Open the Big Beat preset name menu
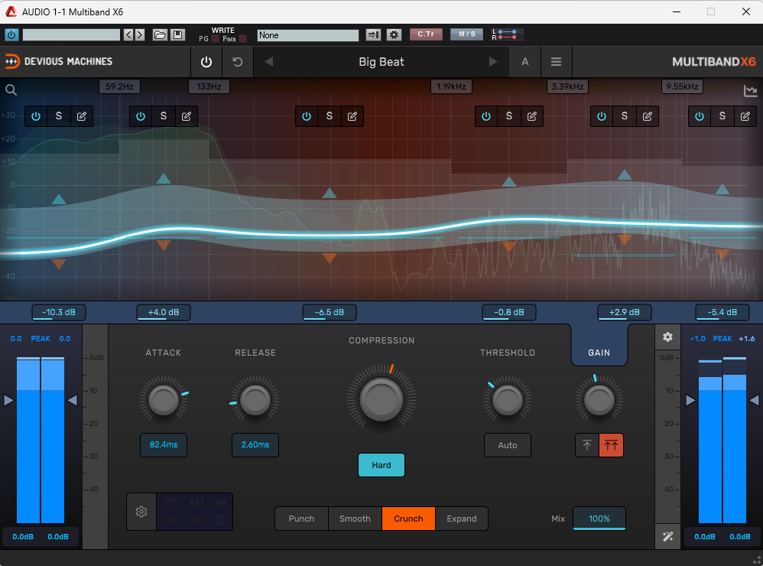Image resolution: width=763 pixels, height=566 pixels. point(381,62)
